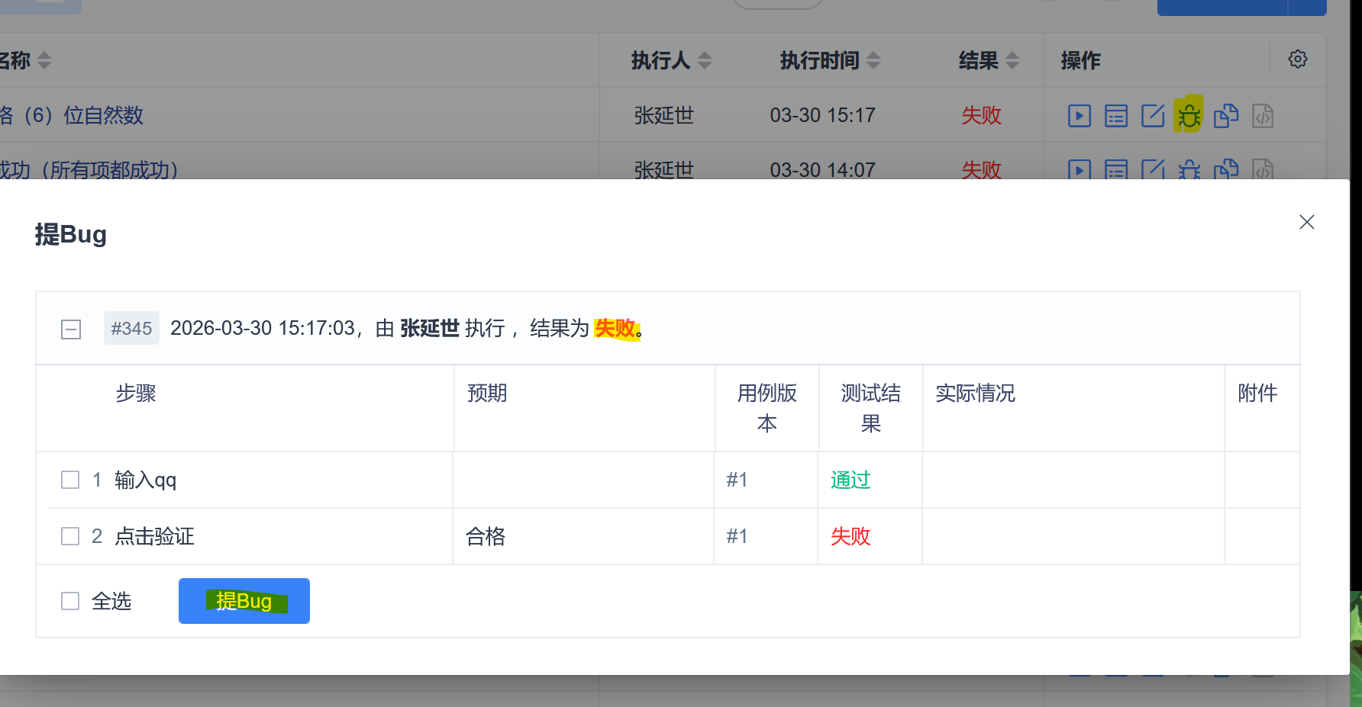Click the #345 record badge
1362x707 pixels.
tap(131, 328)
